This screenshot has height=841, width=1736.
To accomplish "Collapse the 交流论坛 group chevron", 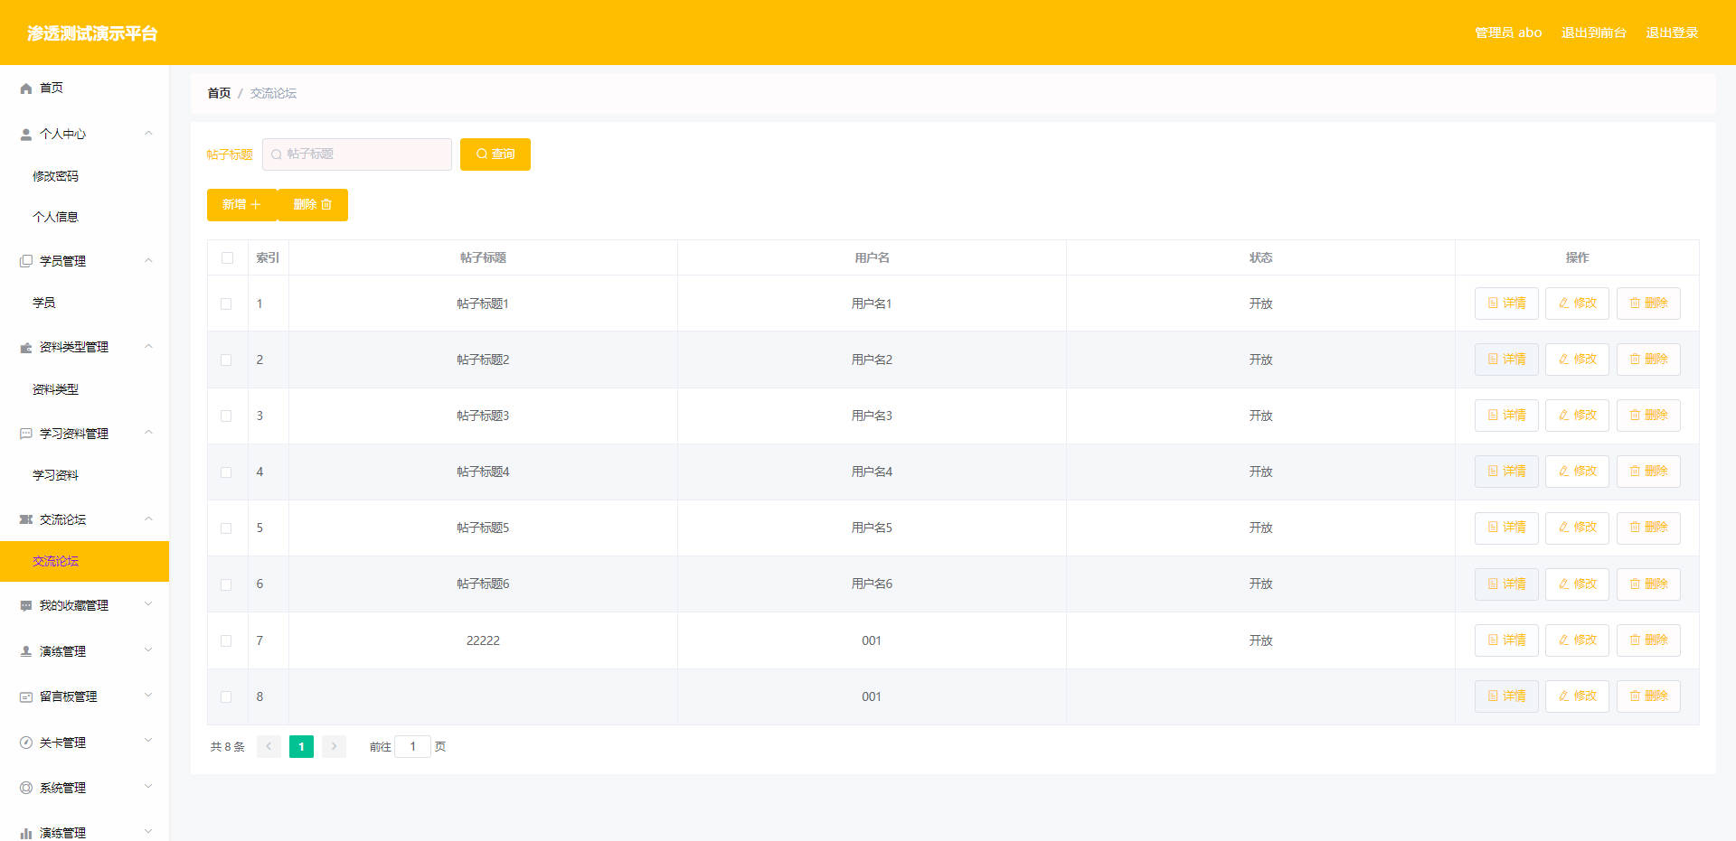I will [148, 519].
